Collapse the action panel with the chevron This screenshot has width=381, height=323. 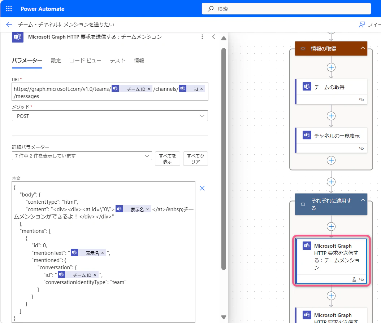tap(213, 37)
